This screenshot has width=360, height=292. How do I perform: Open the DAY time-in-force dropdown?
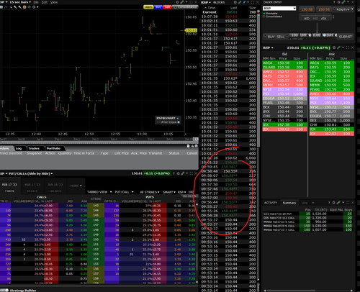click(x=330, y=35)
